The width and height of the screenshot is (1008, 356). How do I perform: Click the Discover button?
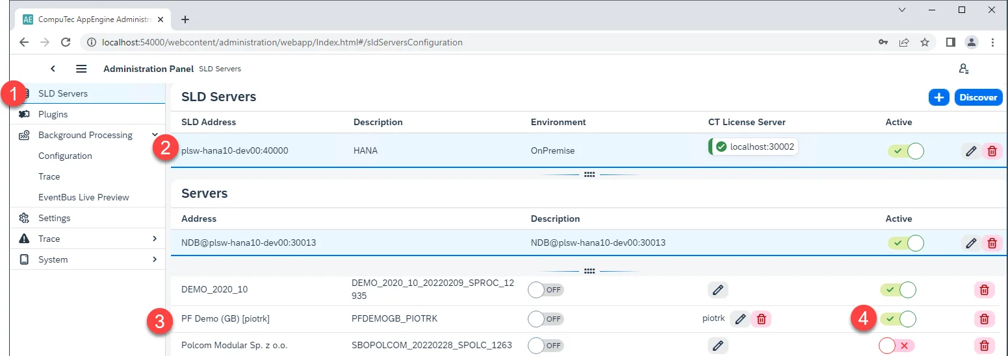pyautogui.click(x=978, y=97)
